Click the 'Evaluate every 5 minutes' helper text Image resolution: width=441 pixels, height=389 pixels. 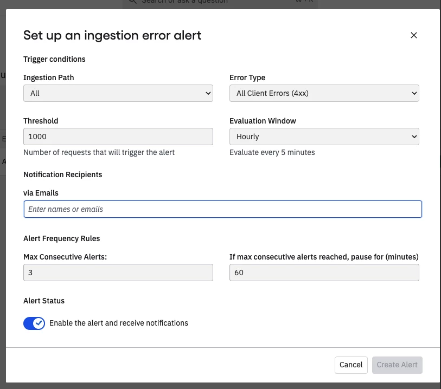click(272, 152)
